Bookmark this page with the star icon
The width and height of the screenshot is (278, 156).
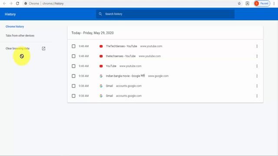tap(239, 3)
